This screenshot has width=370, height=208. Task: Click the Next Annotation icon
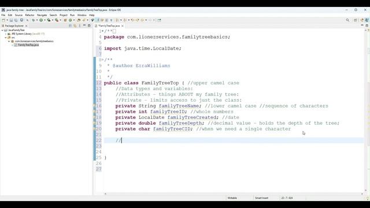coord(117,20)
